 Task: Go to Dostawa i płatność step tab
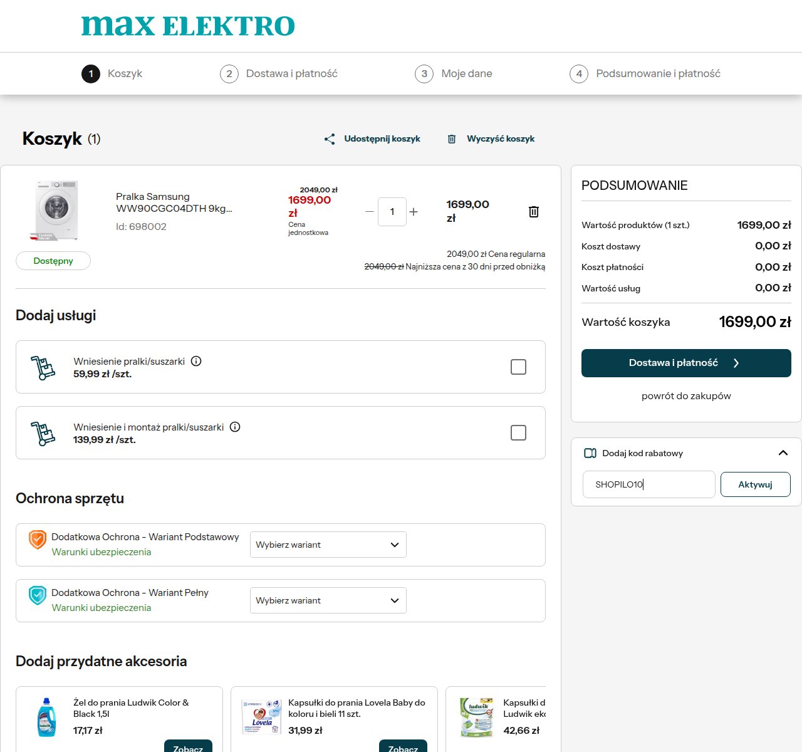(279, 74)
